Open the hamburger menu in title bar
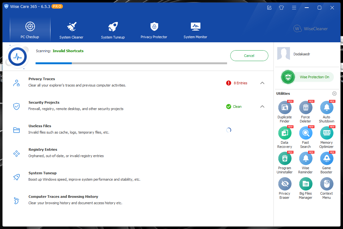Viewport: 343px width, 229px height. (x=294, y=8)
